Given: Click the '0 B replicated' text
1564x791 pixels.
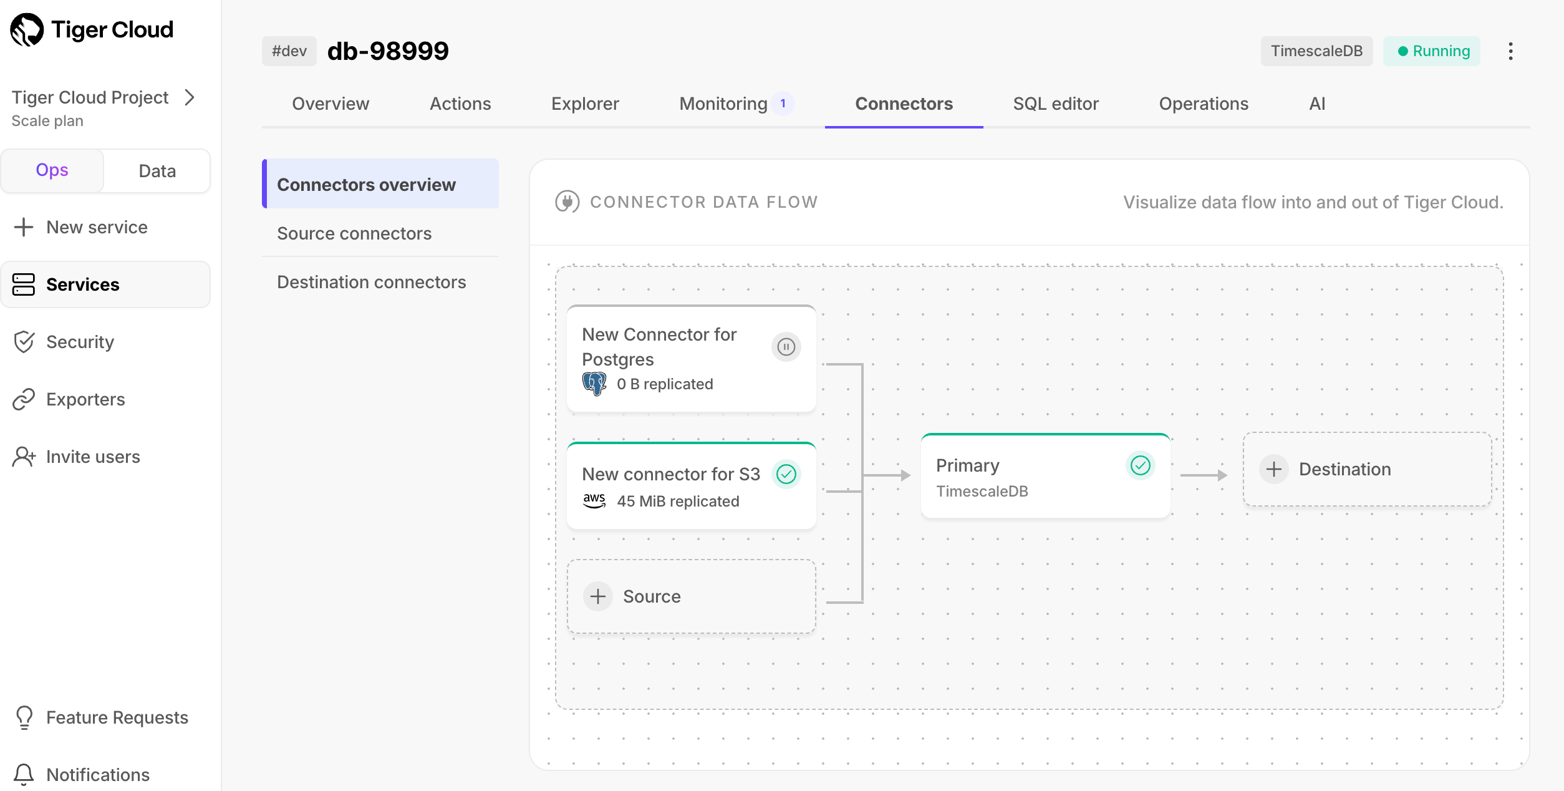Looking at the screenshot, I should coord(665,384).
